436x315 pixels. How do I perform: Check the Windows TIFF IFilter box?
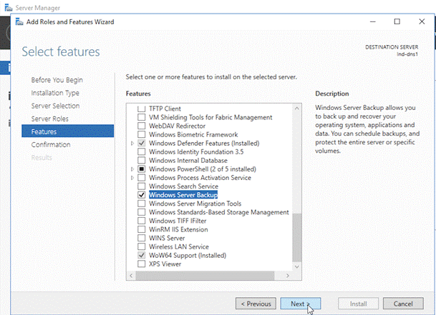click(x=141, y=221)
